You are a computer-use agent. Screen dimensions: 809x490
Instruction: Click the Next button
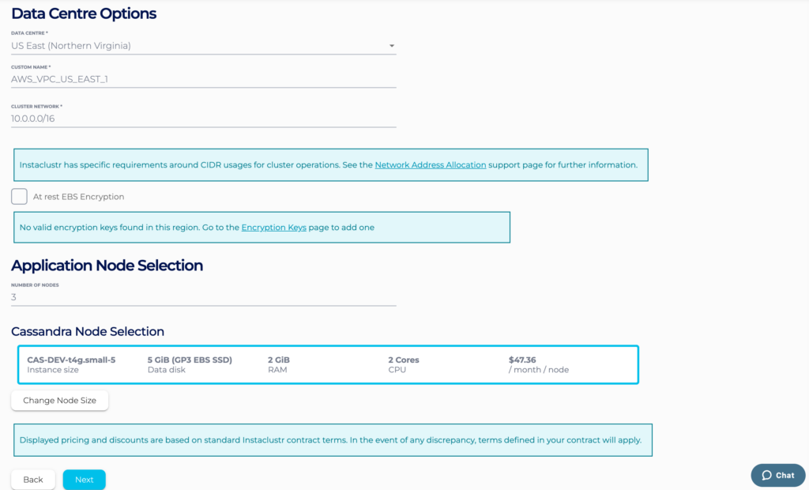(84, 479)
